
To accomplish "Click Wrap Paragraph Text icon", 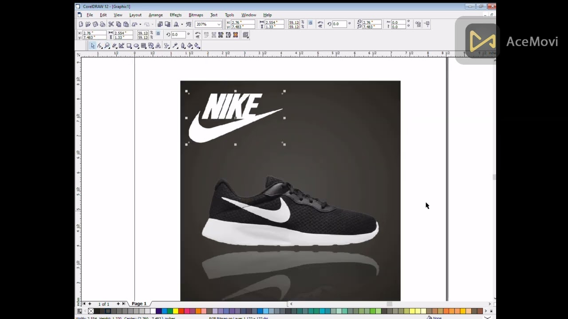I will [x=245, y=35].
